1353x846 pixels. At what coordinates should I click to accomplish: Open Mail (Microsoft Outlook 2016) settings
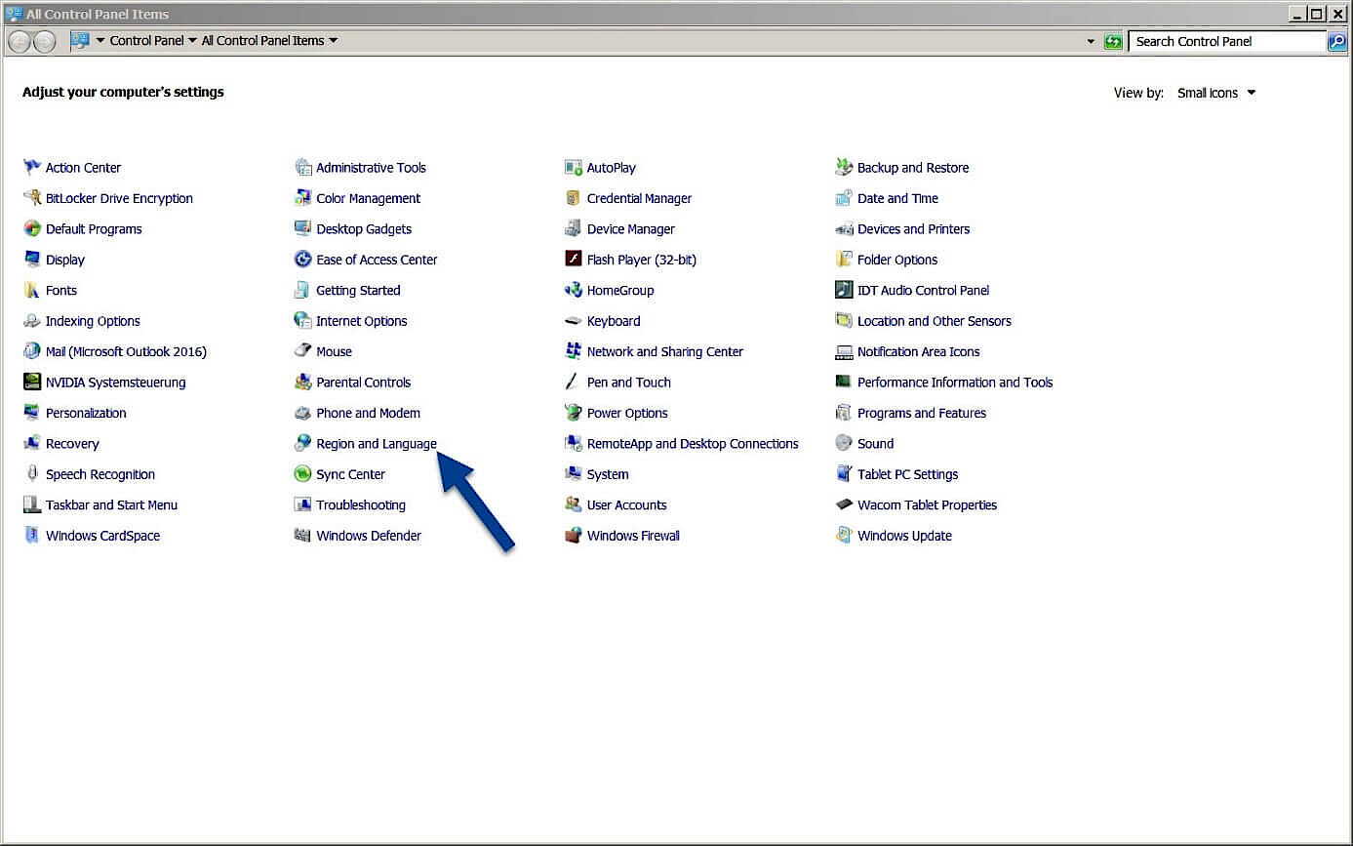click(x=126, y=350)
